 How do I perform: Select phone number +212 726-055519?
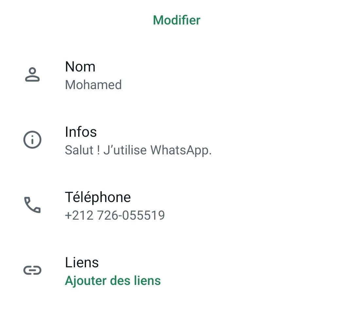pyautogui.click(x=115, y=215)
